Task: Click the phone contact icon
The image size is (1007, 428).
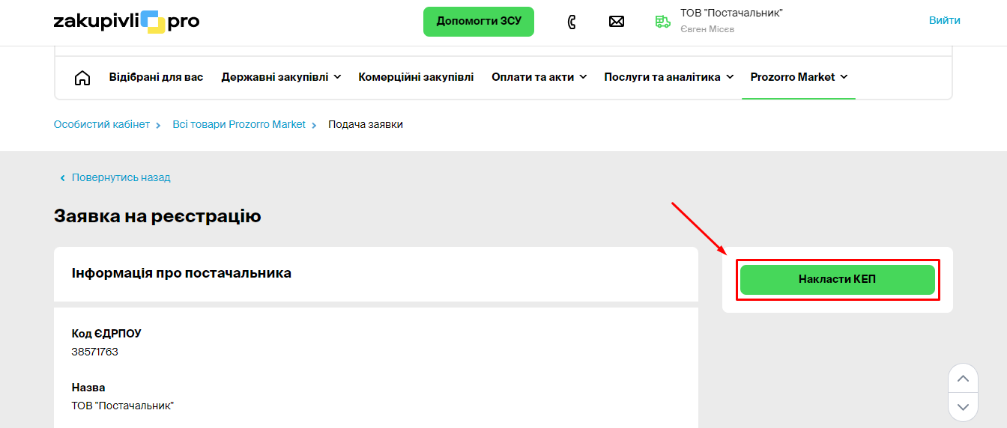Action: tap(572, 22)
